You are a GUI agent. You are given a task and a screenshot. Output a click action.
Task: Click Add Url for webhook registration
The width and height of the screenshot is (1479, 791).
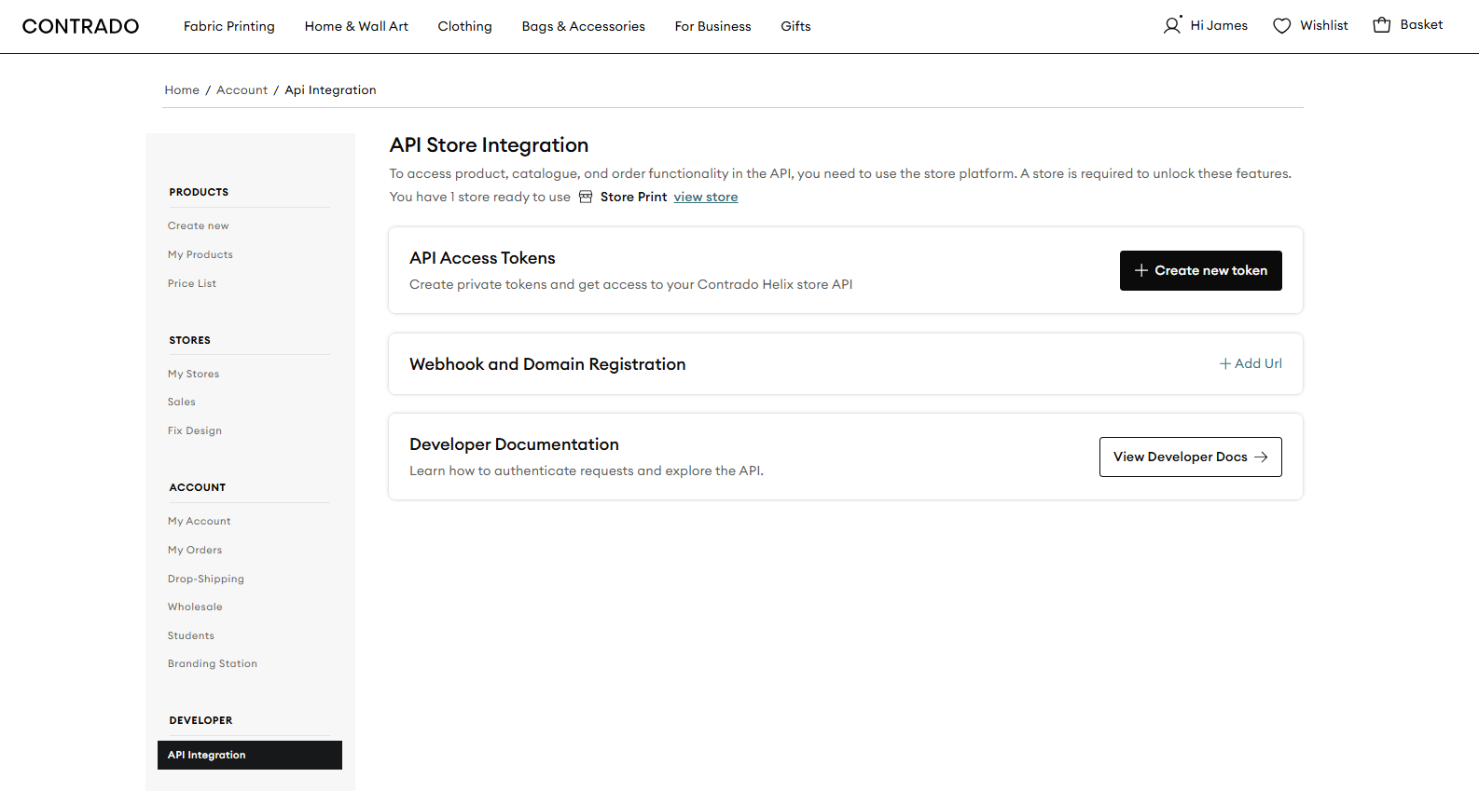tap(1251, 363)
